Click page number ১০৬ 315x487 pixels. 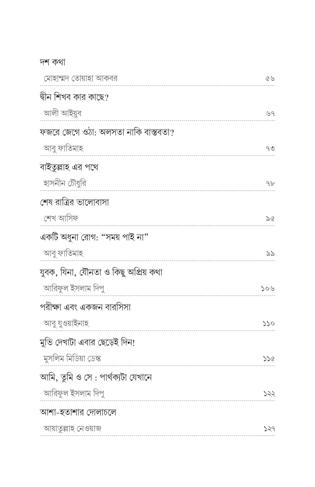click(x=268, y=288)
